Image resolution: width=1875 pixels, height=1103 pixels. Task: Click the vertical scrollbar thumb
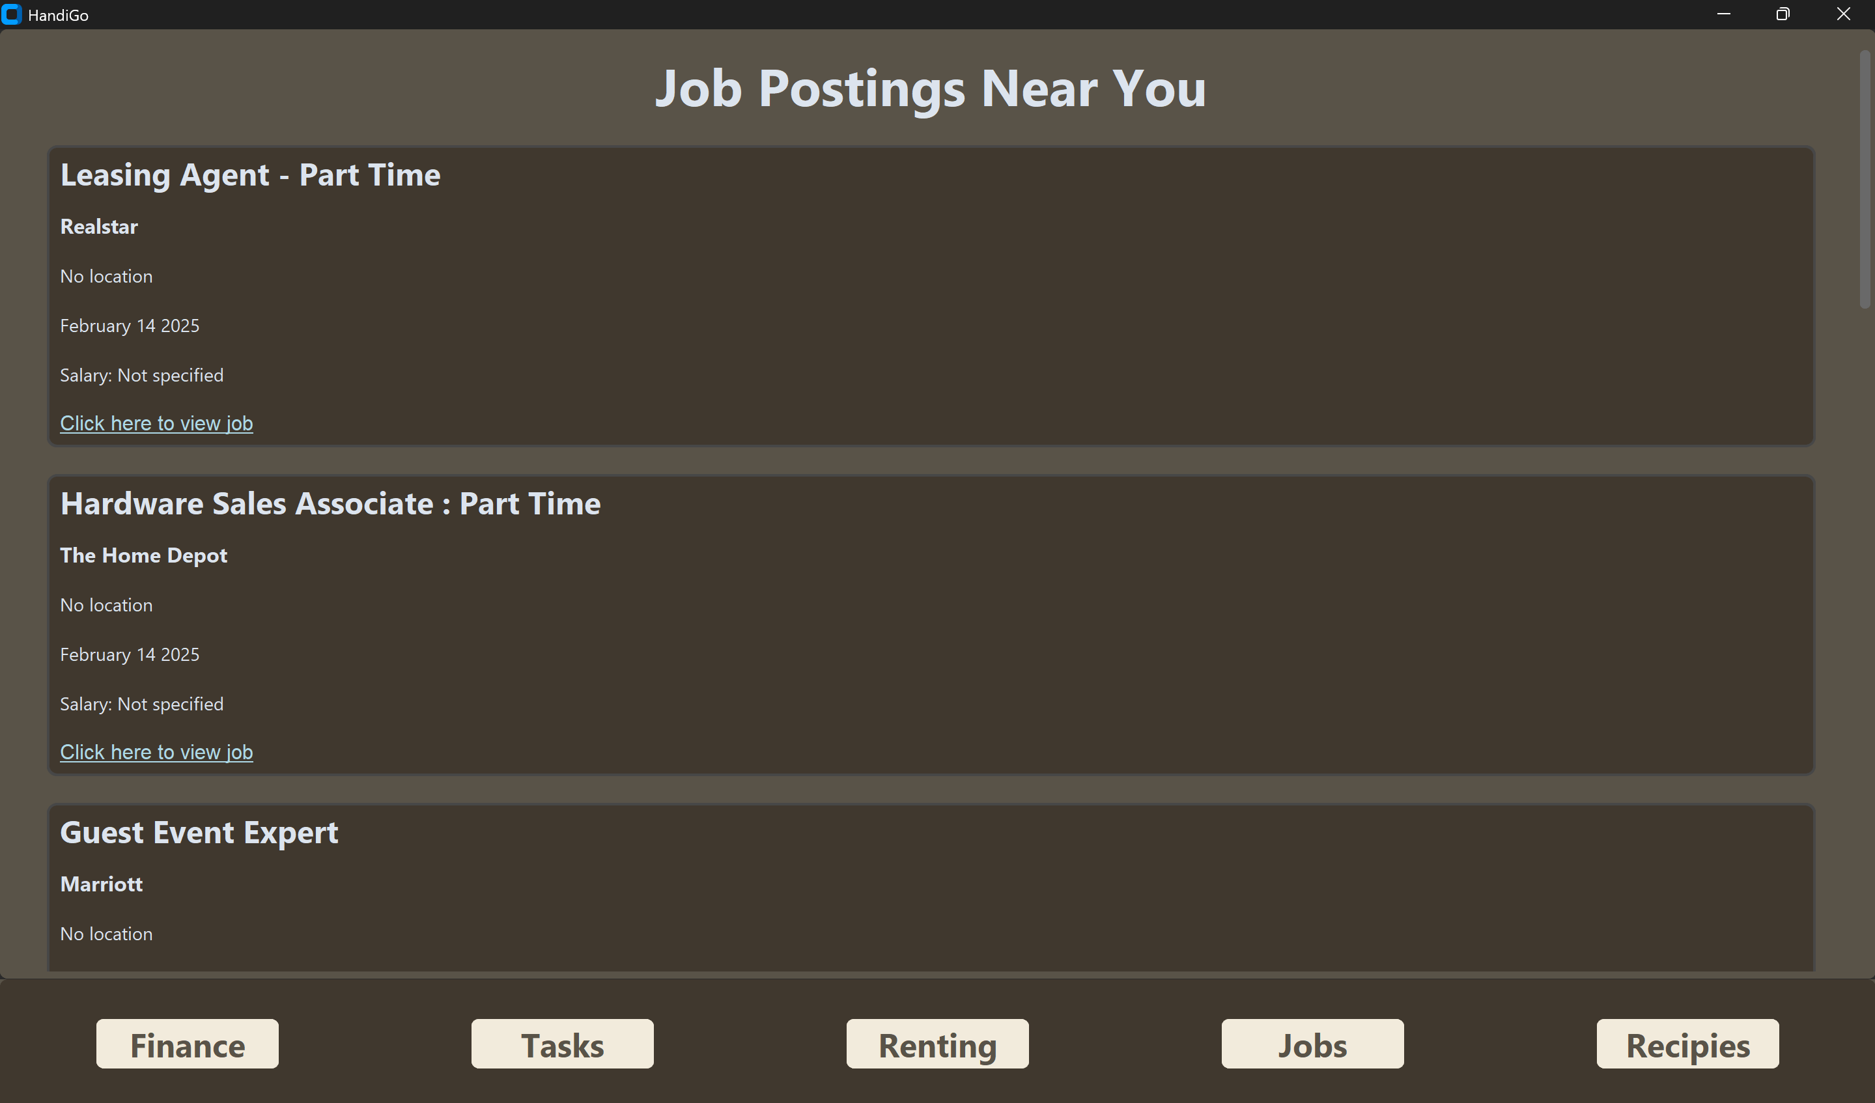coord(1864,178)
